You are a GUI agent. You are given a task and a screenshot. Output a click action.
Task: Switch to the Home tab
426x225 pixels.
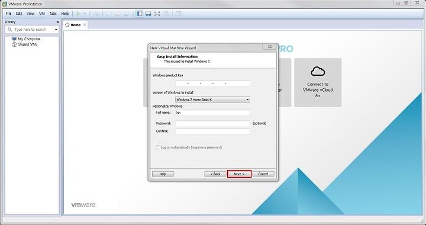pos(76,25)
